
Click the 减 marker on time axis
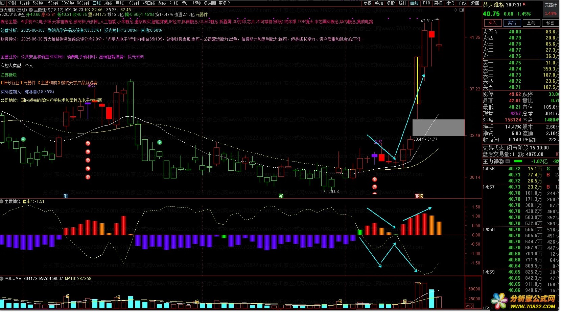(x=281, y=196)
